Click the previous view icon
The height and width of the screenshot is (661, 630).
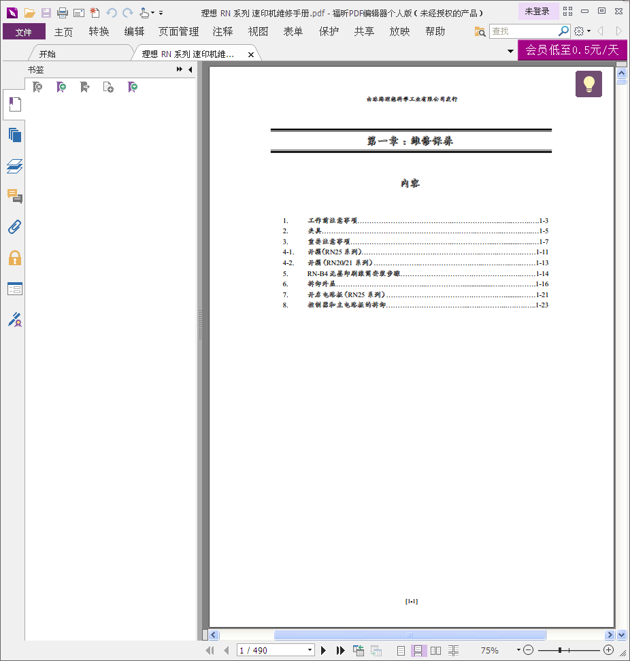(359, 651)
